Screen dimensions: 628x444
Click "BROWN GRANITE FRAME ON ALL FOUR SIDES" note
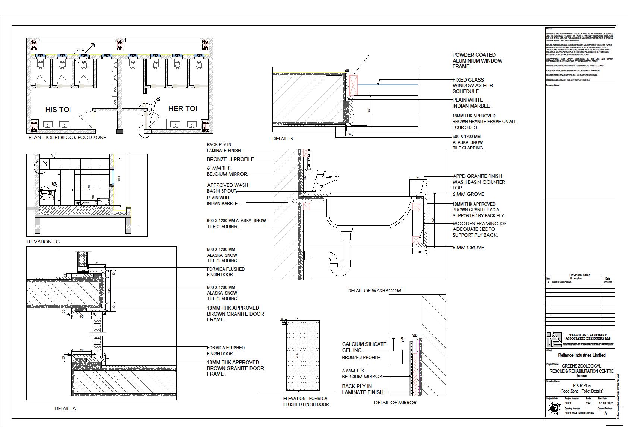[x=484, y=124]
